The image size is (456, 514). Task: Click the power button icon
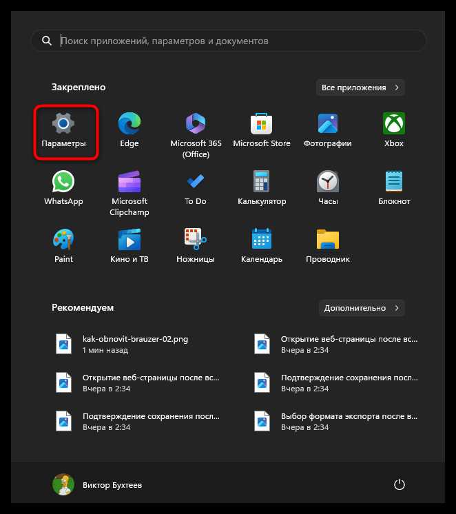click(x=399, y=484)
